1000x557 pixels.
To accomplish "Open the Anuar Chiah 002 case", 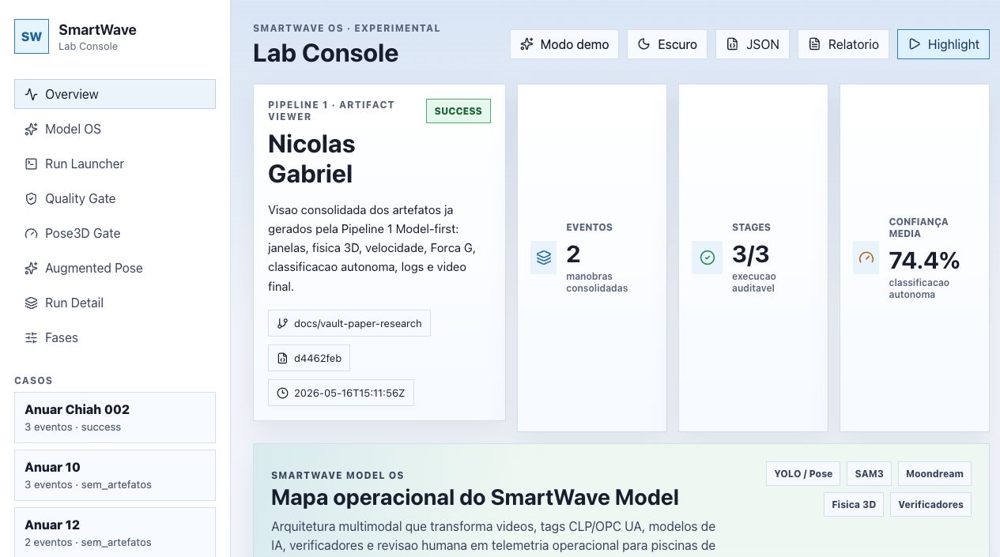I will [x=115, y=417].
